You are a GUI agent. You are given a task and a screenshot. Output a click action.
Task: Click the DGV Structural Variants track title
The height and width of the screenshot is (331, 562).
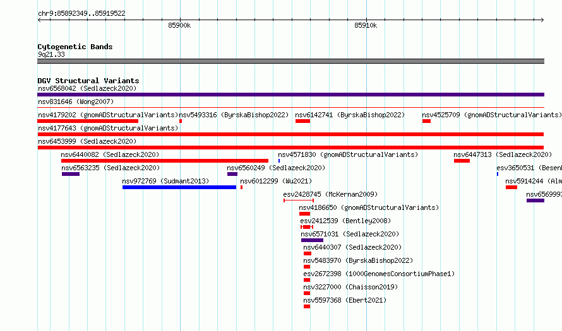(x=88, y=81)
